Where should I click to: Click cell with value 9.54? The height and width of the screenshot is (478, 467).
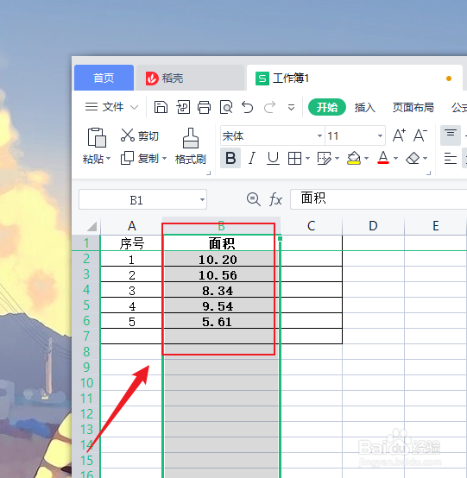221,305
